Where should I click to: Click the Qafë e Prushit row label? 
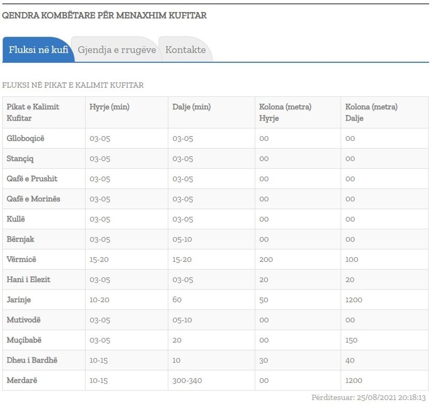(x=32, y=179)
